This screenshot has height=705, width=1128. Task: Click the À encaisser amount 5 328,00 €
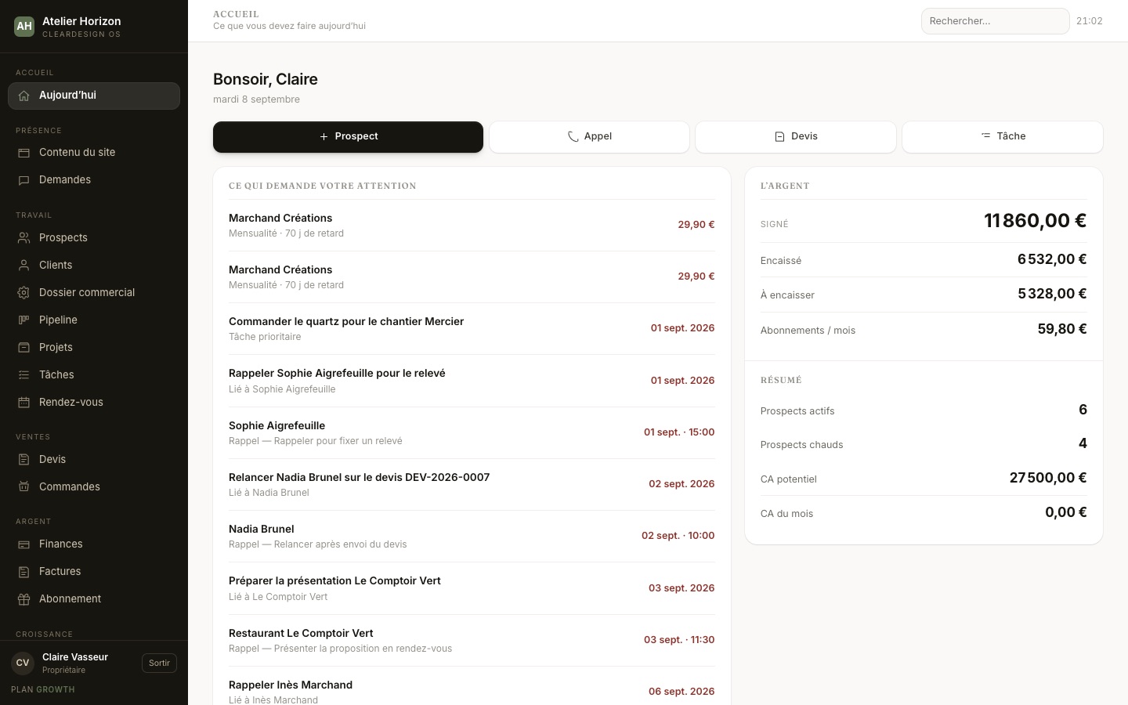pyautogui.click(x=1052, y=294)
